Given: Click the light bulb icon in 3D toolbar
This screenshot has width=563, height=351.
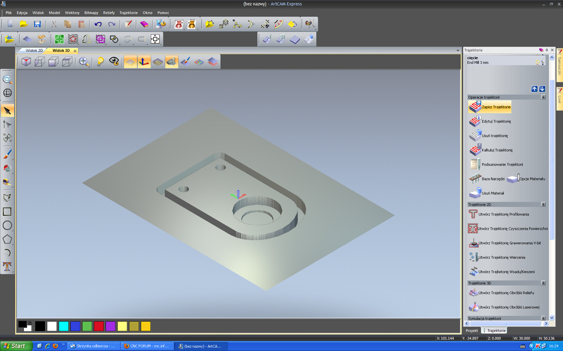Looking at the screenshot, I should (100, 62).
